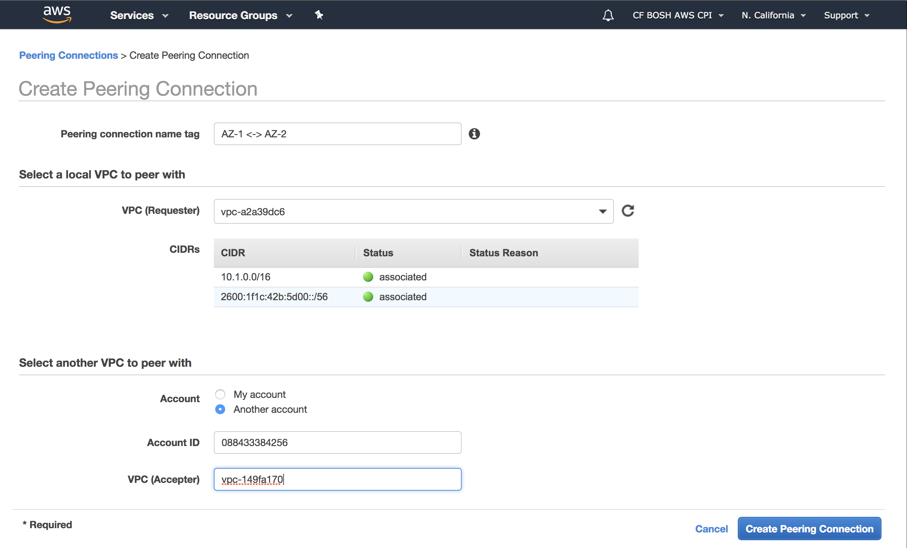Click Create Peering Connection button
The width and height of the screenshot is (907, 548).
pyautogui.click(x=809, y=529)
